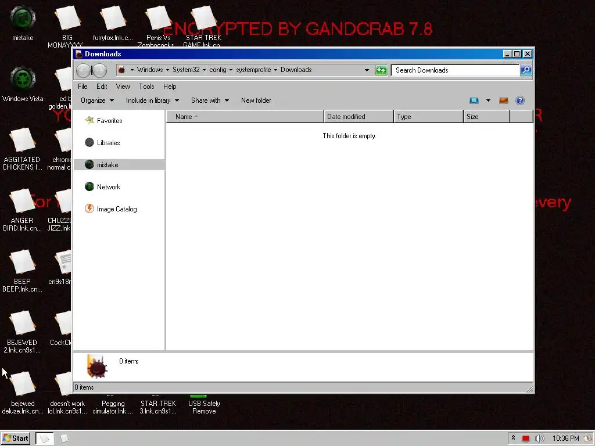Click the Back navigation arrow button
The width and height of the screenshot is (595, 446).
pyautogui.click(x=84, y=70)
